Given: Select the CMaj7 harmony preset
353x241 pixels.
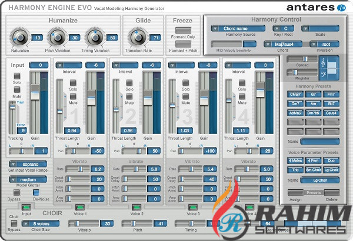Looking at the screenshot, I should [x=295, y=94].
